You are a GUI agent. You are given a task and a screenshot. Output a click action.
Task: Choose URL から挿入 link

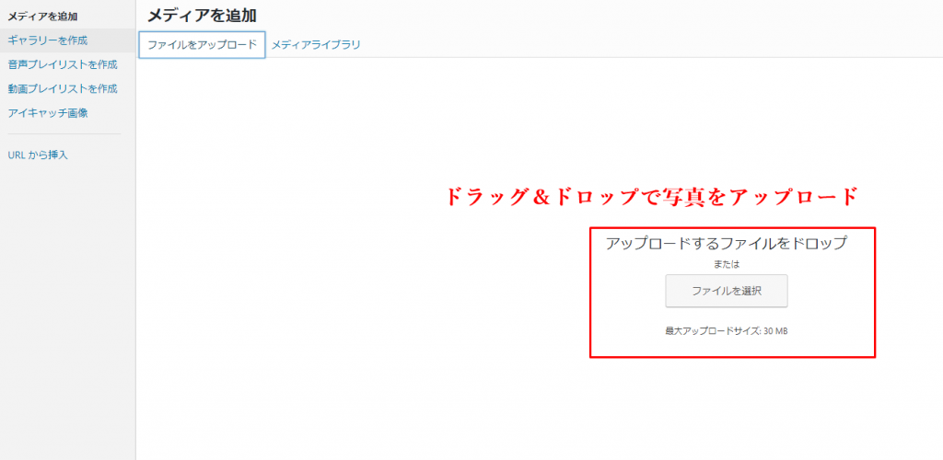(x=38, y=155)
